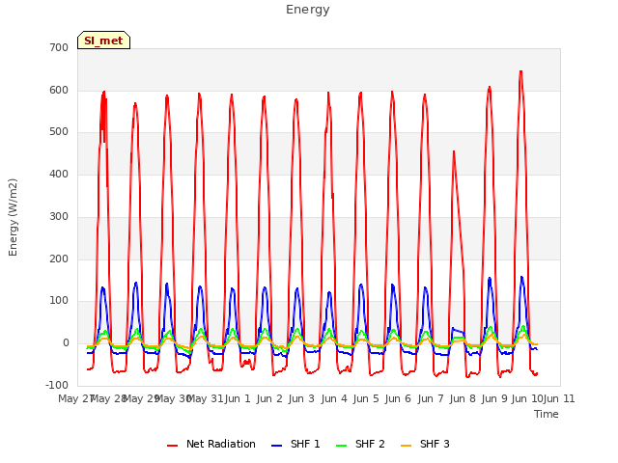Click the 500 y-axis tick label
The image size is (618, 463).
(x=59, y=132)
